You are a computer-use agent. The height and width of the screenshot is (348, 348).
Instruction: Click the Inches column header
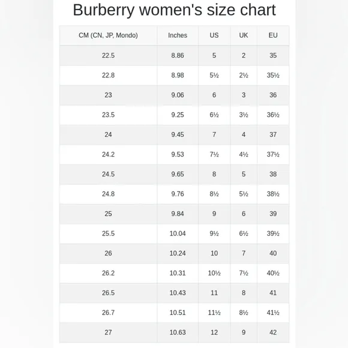[x=178, y=35]
